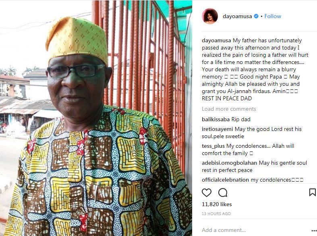Open the posted photo of the man
The width and height of the screenshot is (317, 236).
96,118
